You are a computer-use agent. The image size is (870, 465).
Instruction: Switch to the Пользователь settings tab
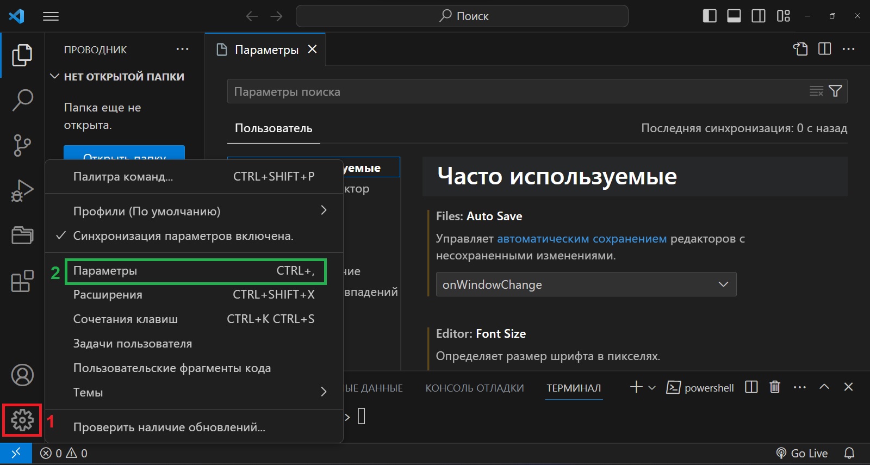click(274, 128)
